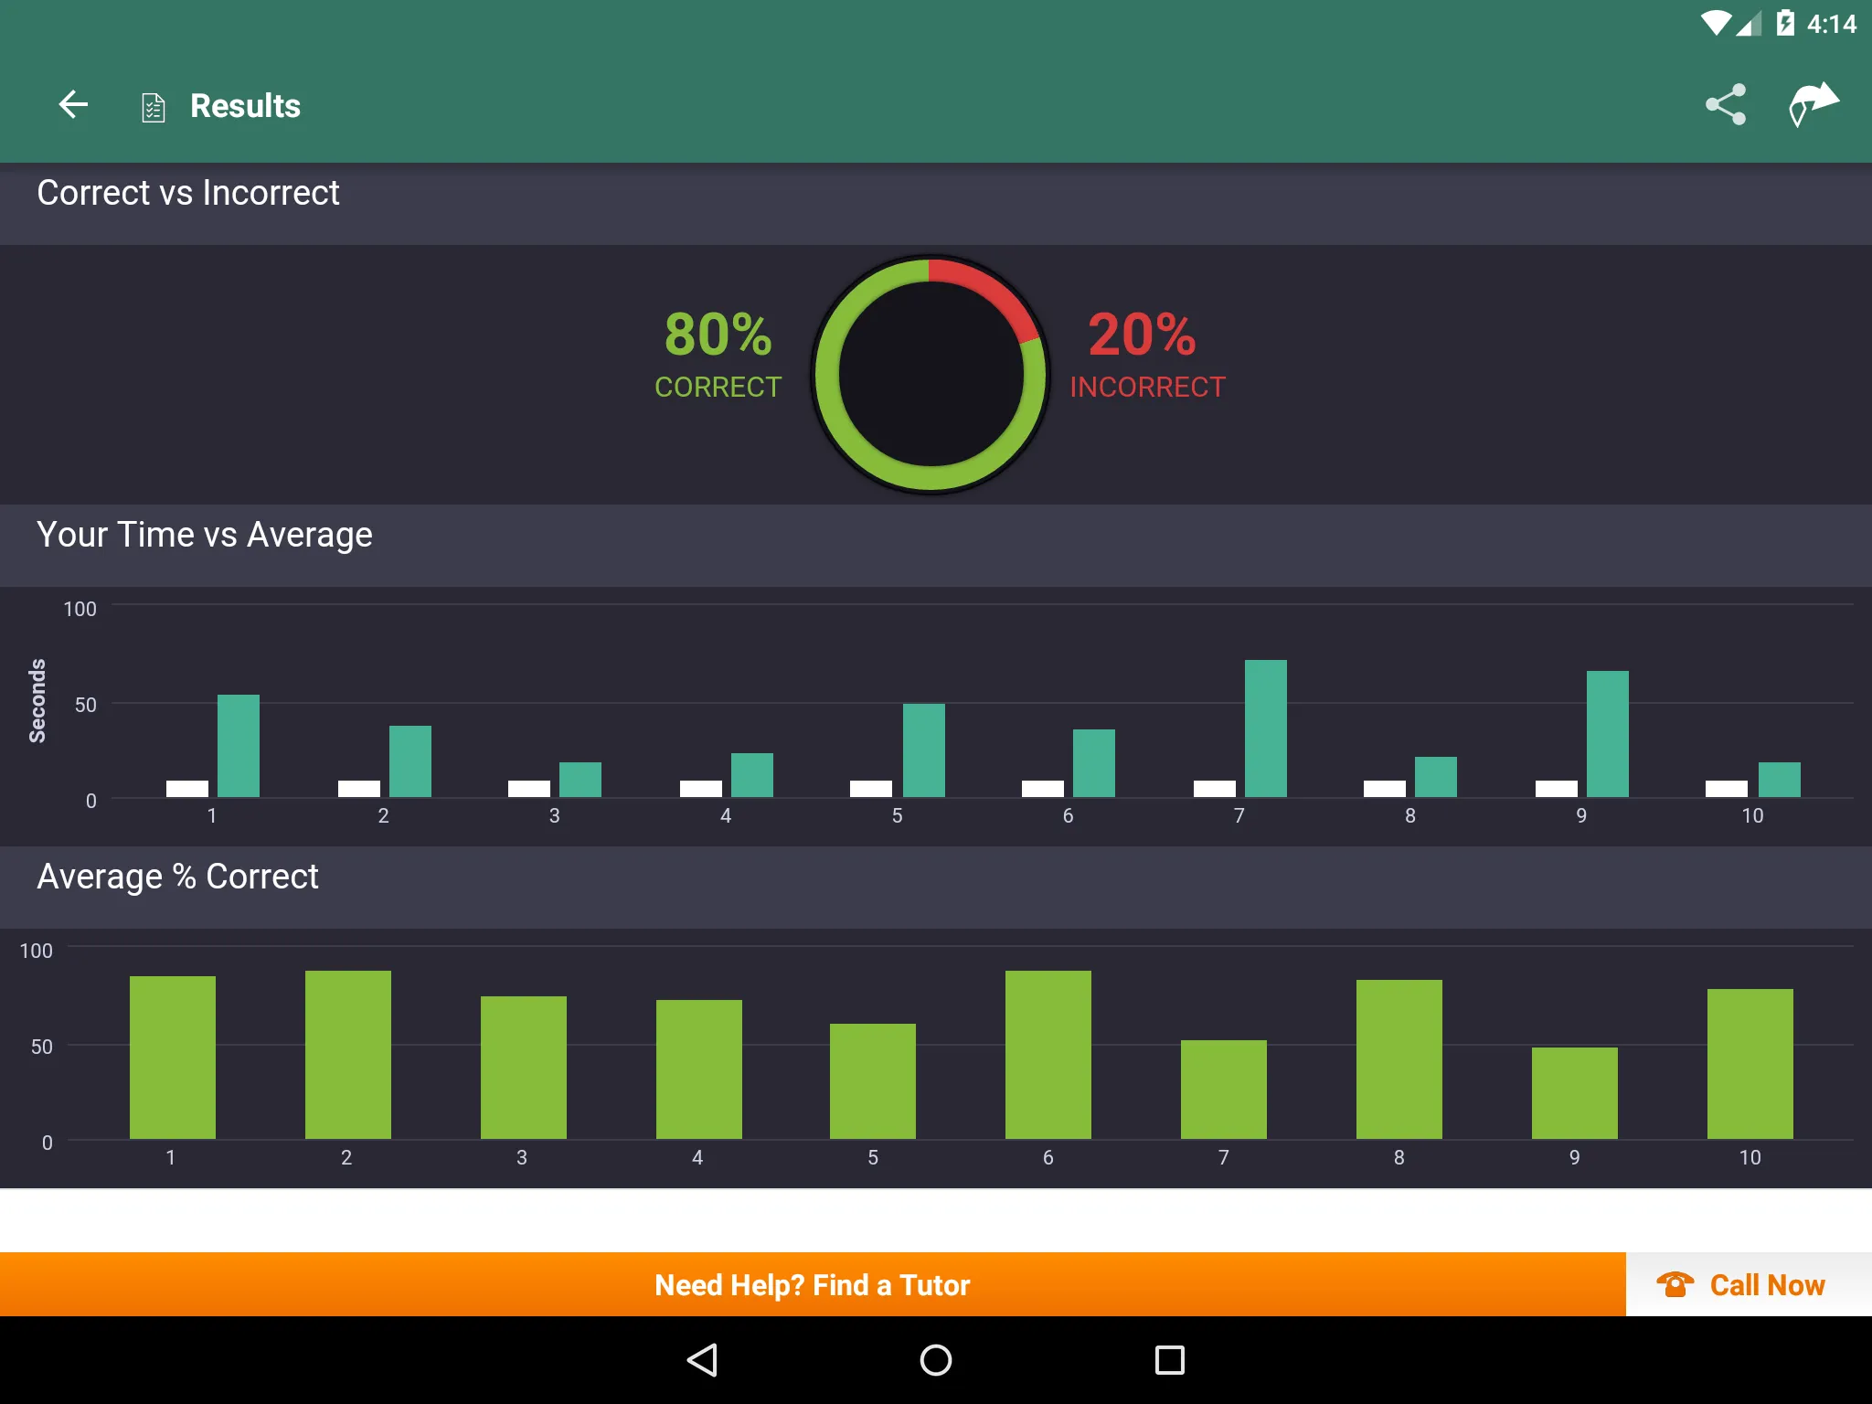1872x1404 pixels.
Task: Tap the forward arrow icon in the header
Action: 1813,104
